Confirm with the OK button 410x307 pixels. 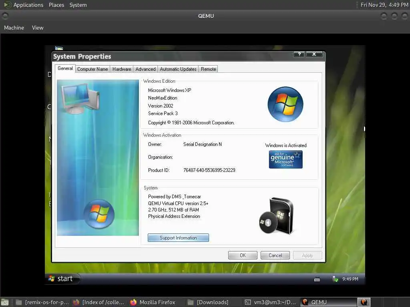(243, 255)
